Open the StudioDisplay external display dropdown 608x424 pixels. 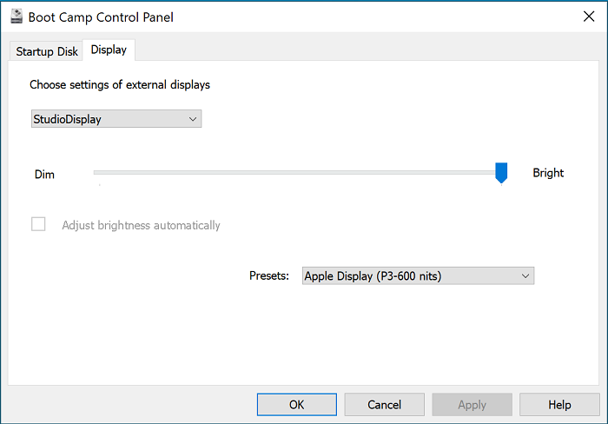[x=115, y=119]
